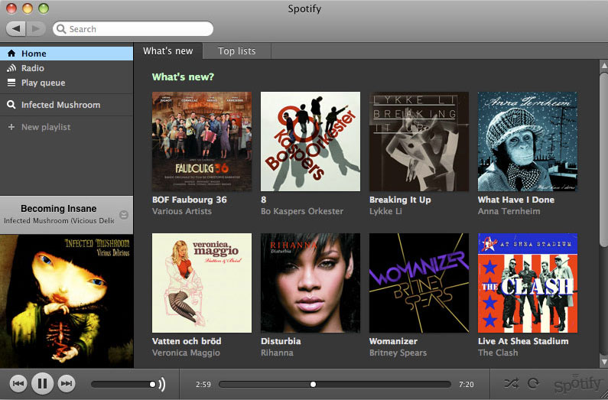Click the album title 8
The width and height of the screenshot is (608, 400).
[263, 200]
